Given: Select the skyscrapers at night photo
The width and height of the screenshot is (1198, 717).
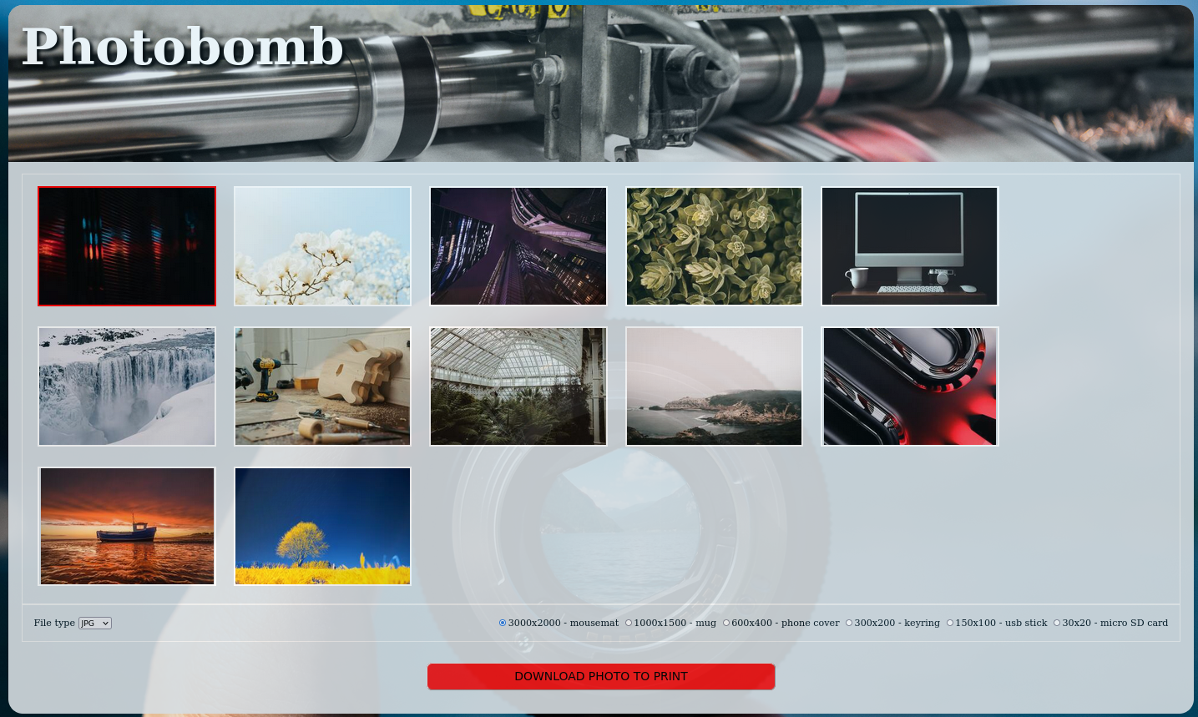Looking at the screenshot, I should click(x=518, y=246).
